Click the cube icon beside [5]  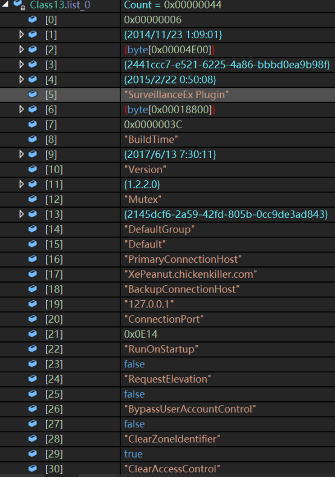[x=33, y=94]
